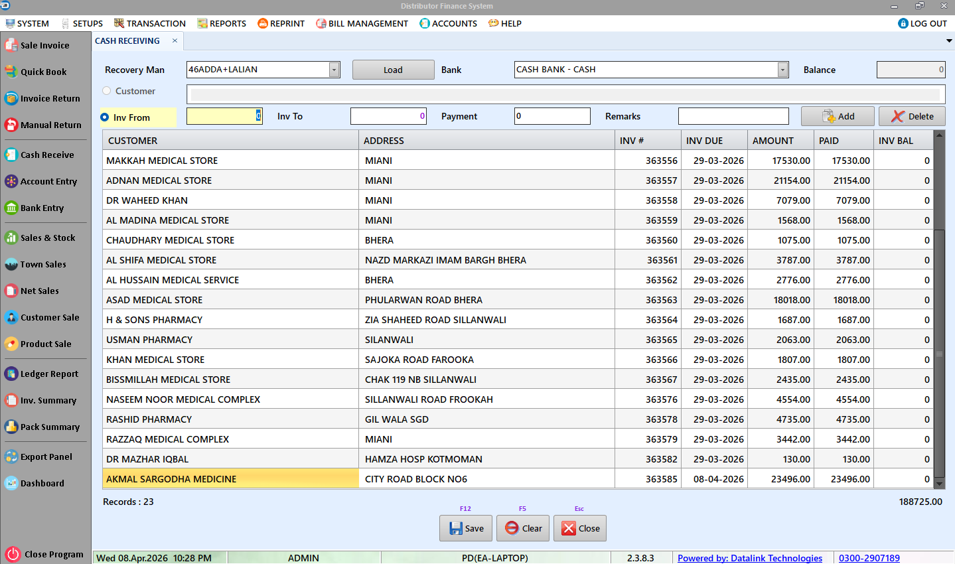Click the Close button beside Clear
Viewport: 955px width, 564px height.
580,528
